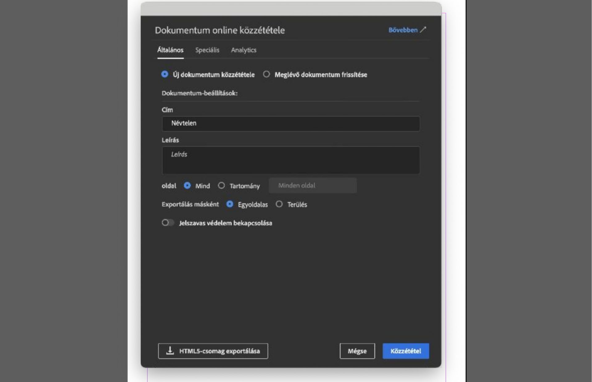Click the external-link arrow beside Bövebben
The width and height of the screenshot is (592, 382).
pos(424,30)
